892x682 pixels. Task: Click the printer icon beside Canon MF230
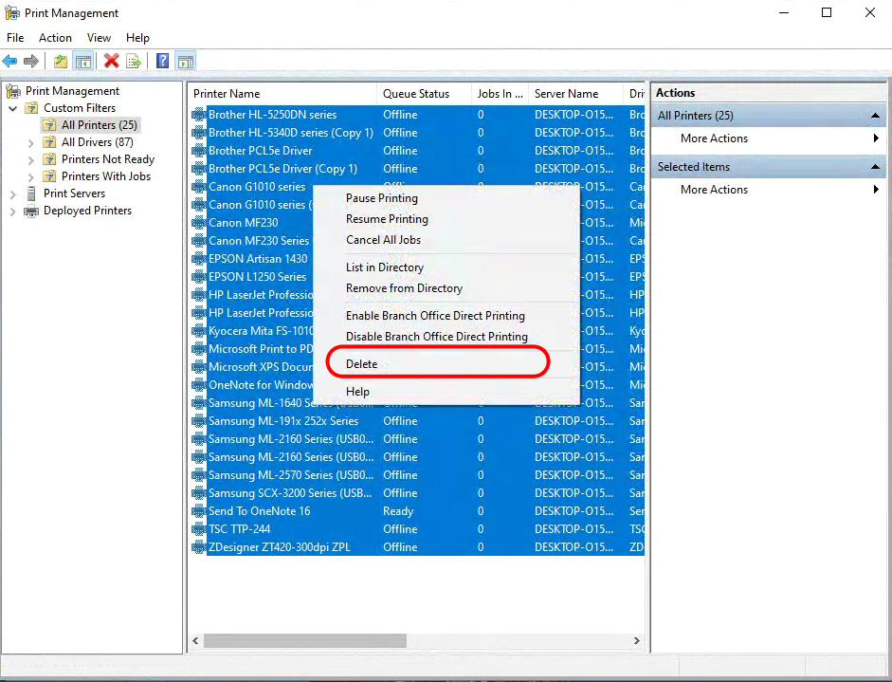198,223
